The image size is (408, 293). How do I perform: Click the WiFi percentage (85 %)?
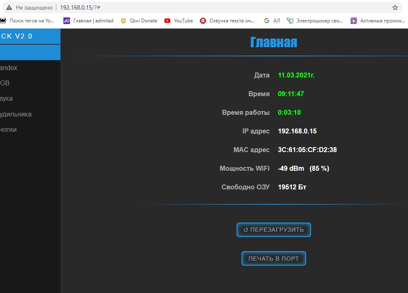pyautogui.click(x=319, y=169)
